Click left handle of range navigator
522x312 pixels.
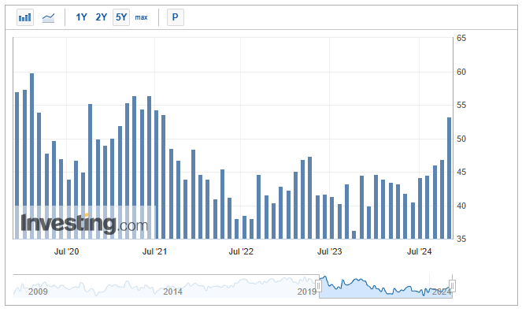(319, 286)
